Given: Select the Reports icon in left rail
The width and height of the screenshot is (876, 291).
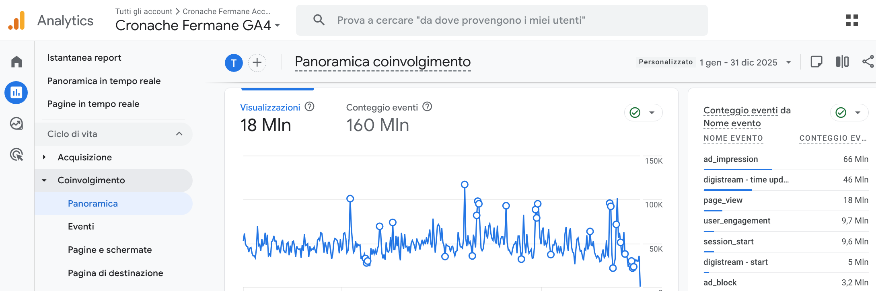Looking at the screenshot, I should [16, 92].
